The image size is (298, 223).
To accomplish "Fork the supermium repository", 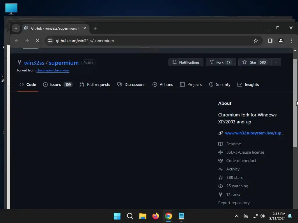I will coord(221,62).
